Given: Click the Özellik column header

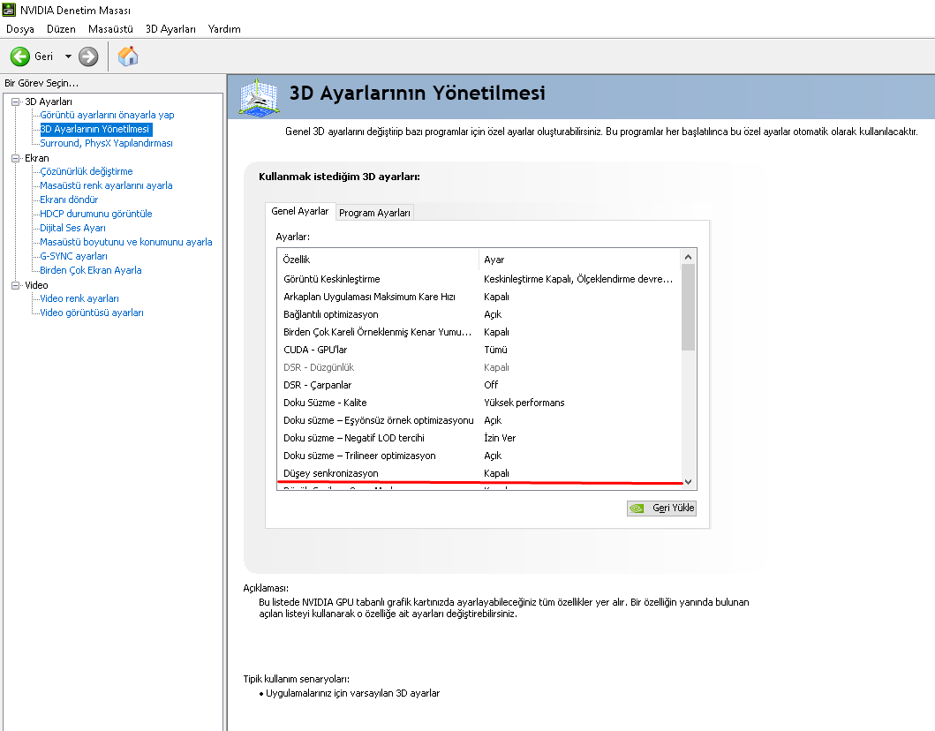Looking at the screenshot, I should coord(378,260).
